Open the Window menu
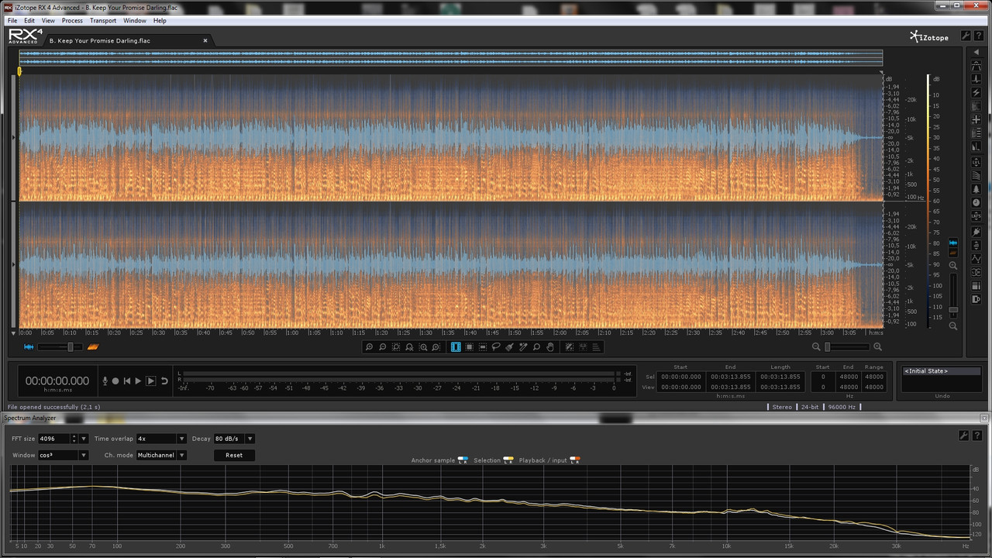992x558 pixels. (x=134, y=21)
